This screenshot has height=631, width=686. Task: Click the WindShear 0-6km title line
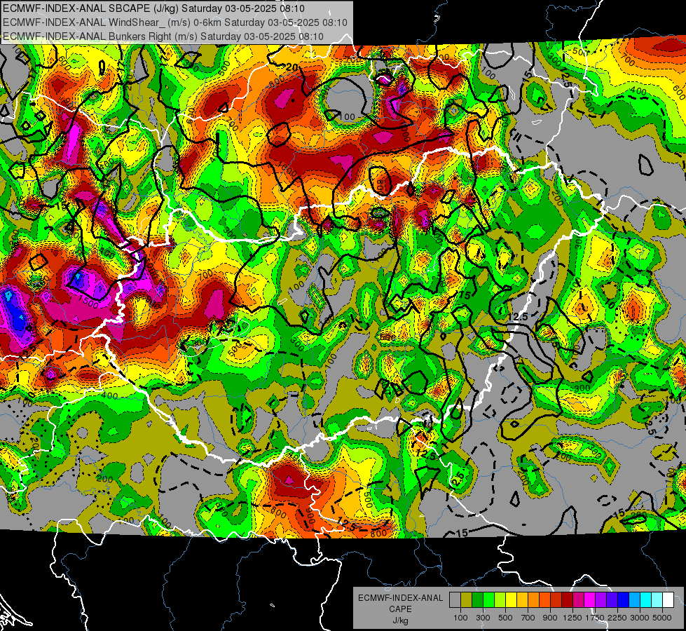coord(174,22)
